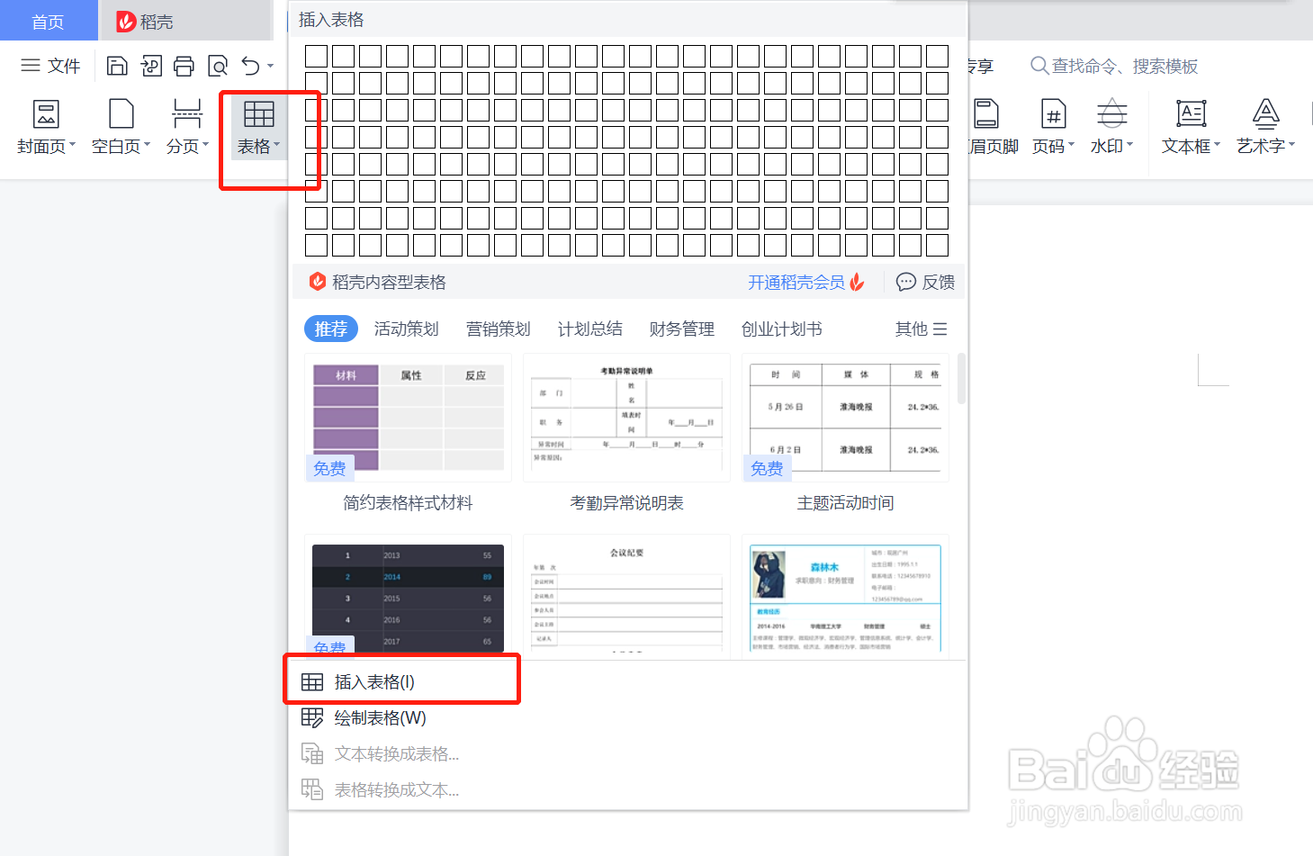The image size is (1313, 856).
Task: Click the template list scrollbar
Action: [x=961, y=378]
